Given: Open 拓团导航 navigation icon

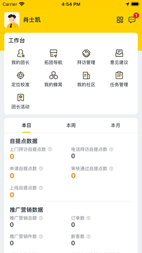Looking at the screenshot, I should tap(53, 57).
